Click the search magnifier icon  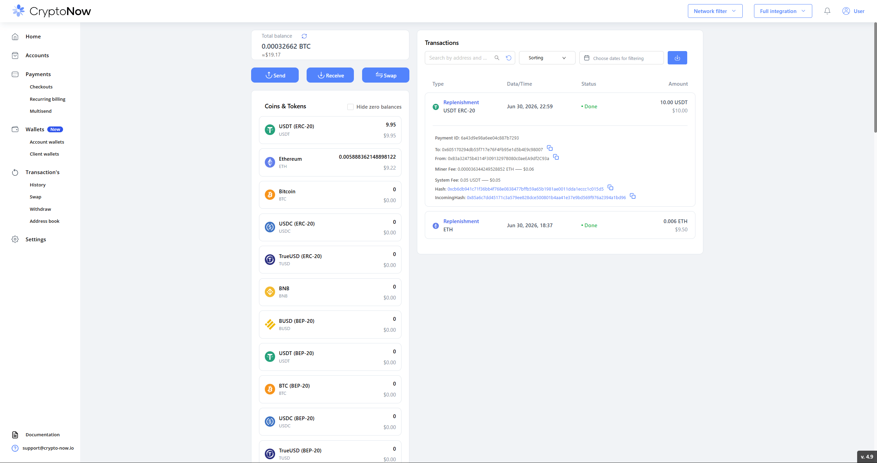point(497,58)
